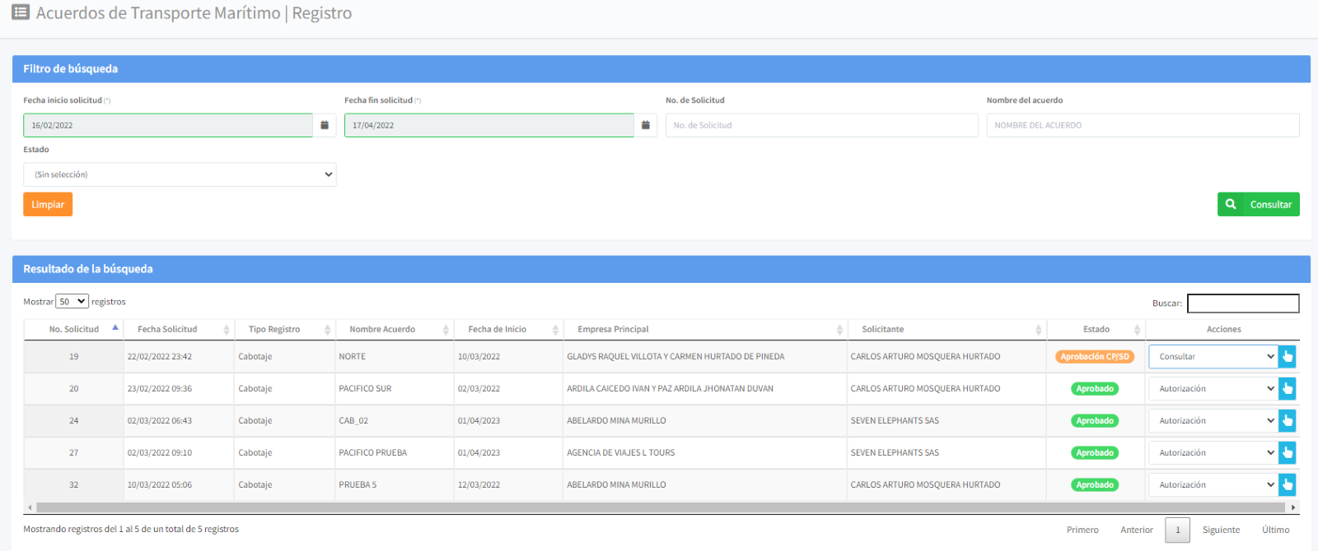
Task: Open Autorización dropdown for PACIFICO SUR row
Action: [1213, 389]
